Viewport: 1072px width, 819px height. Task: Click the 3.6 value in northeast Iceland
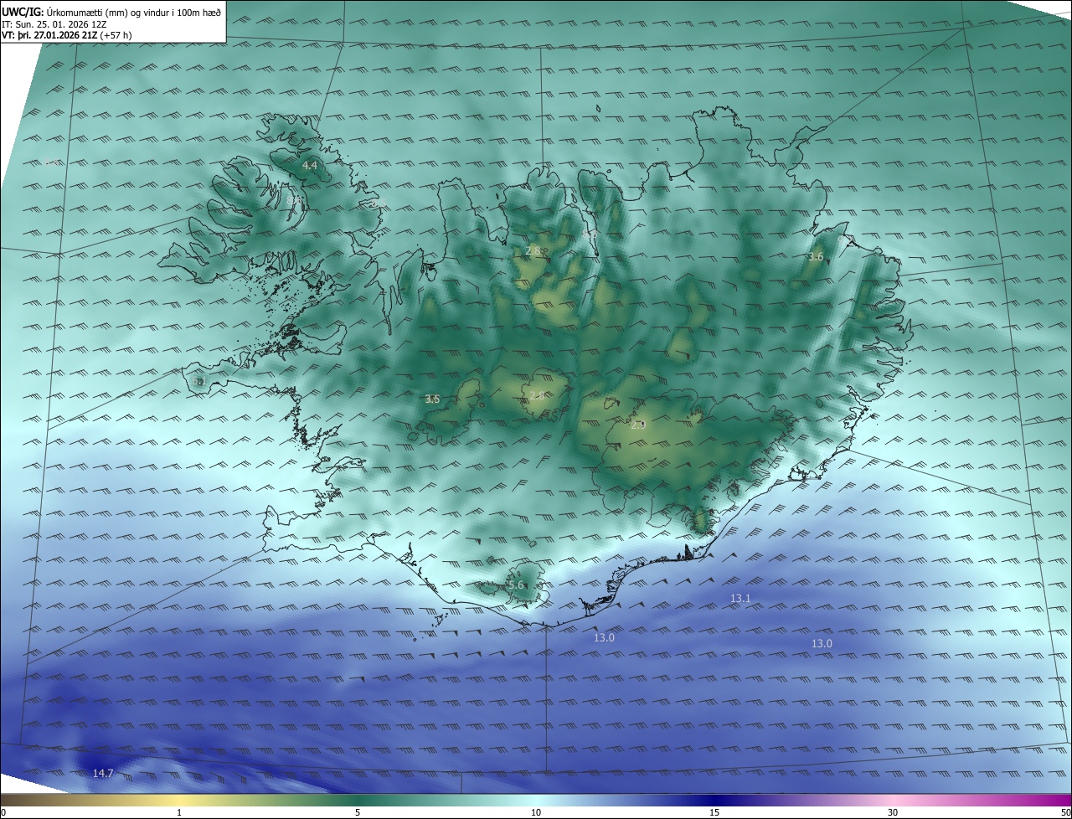coord(816,256)
